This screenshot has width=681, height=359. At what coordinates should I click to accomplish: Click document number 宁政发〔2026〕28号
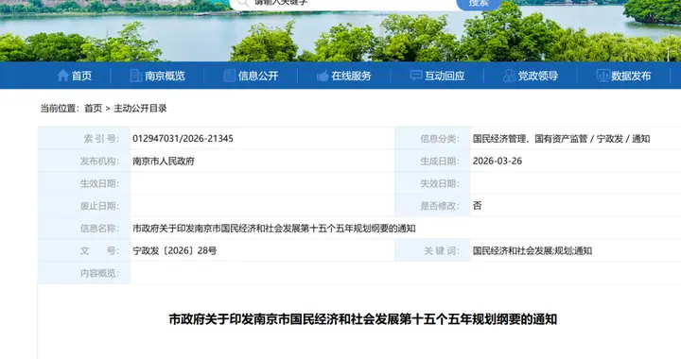tap(175, 250)
